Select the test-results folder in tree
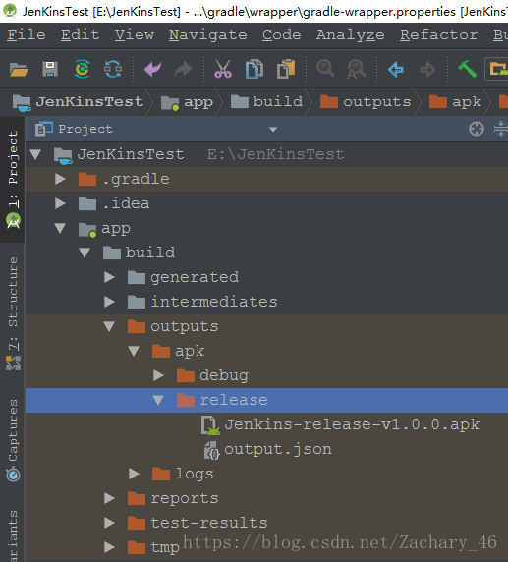Viewport: 508px width, 562px height. point(198,523)
